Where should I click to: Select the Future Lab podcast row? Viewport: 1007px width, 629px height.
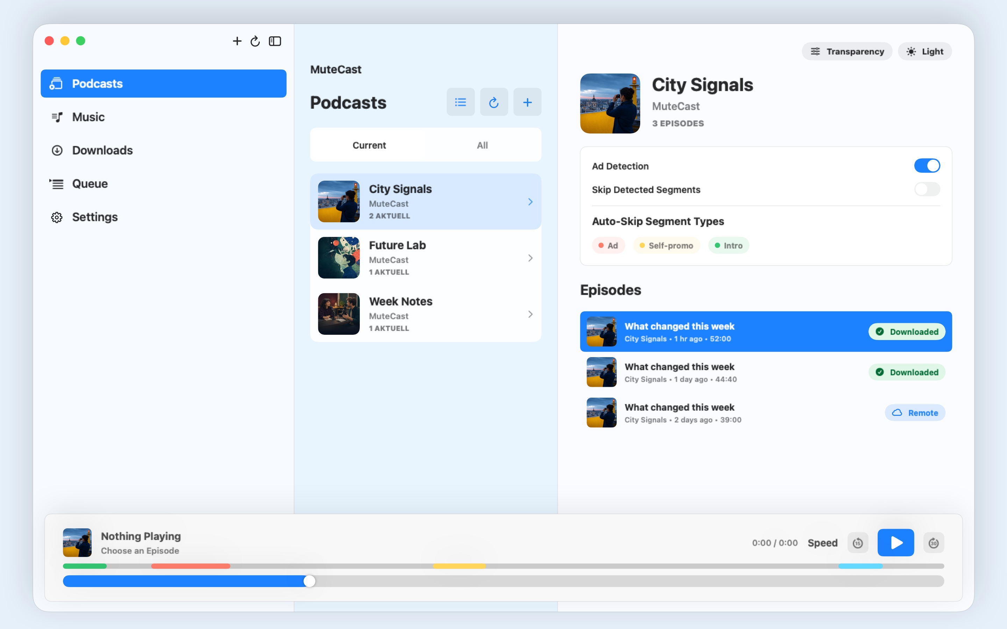click(x=426, y=258)
